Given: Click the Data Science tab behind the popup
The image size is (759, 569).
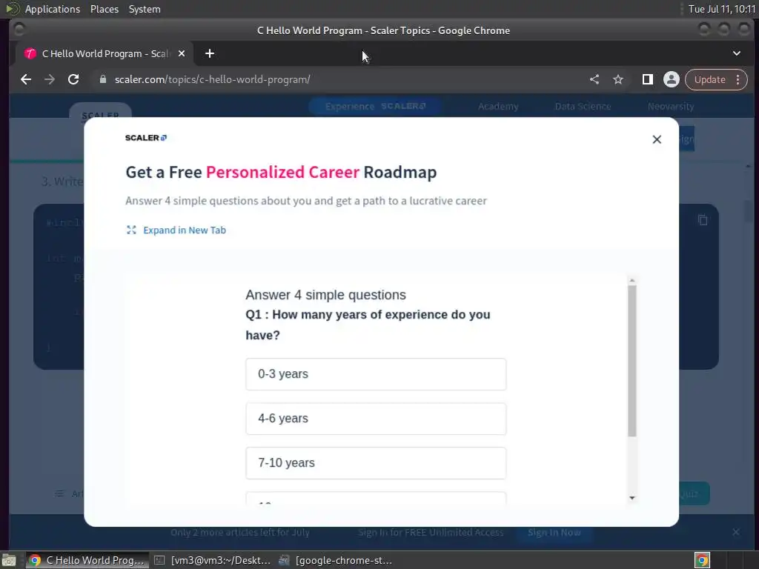Looking at the screenshot, I should point(583,107).
